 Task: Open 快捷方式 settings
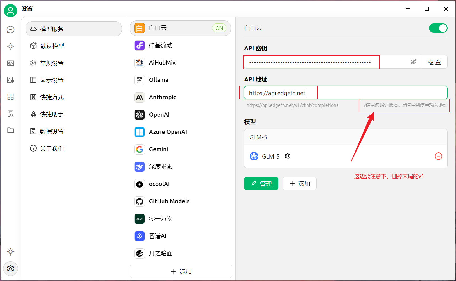[x=74, y=97]
